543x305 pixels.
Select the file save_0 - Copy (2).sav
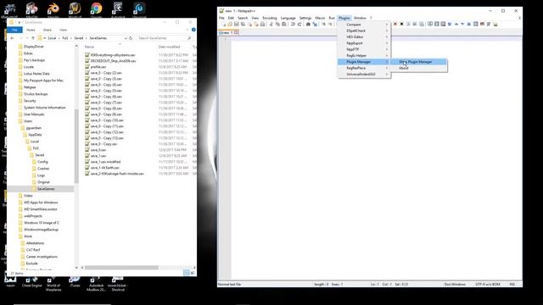[x=106, y=73]
